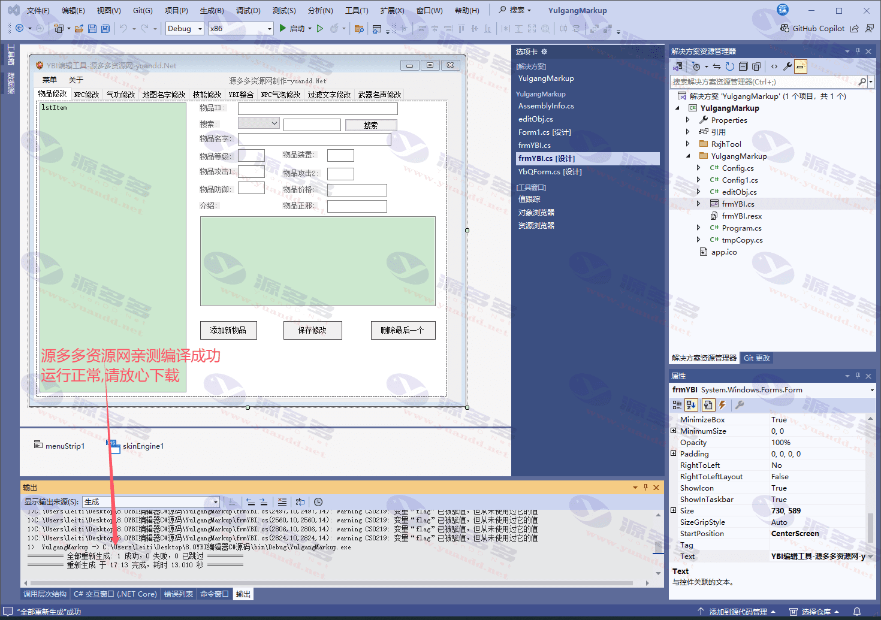Click 选择仓库 in status bar

pos(813,612)
